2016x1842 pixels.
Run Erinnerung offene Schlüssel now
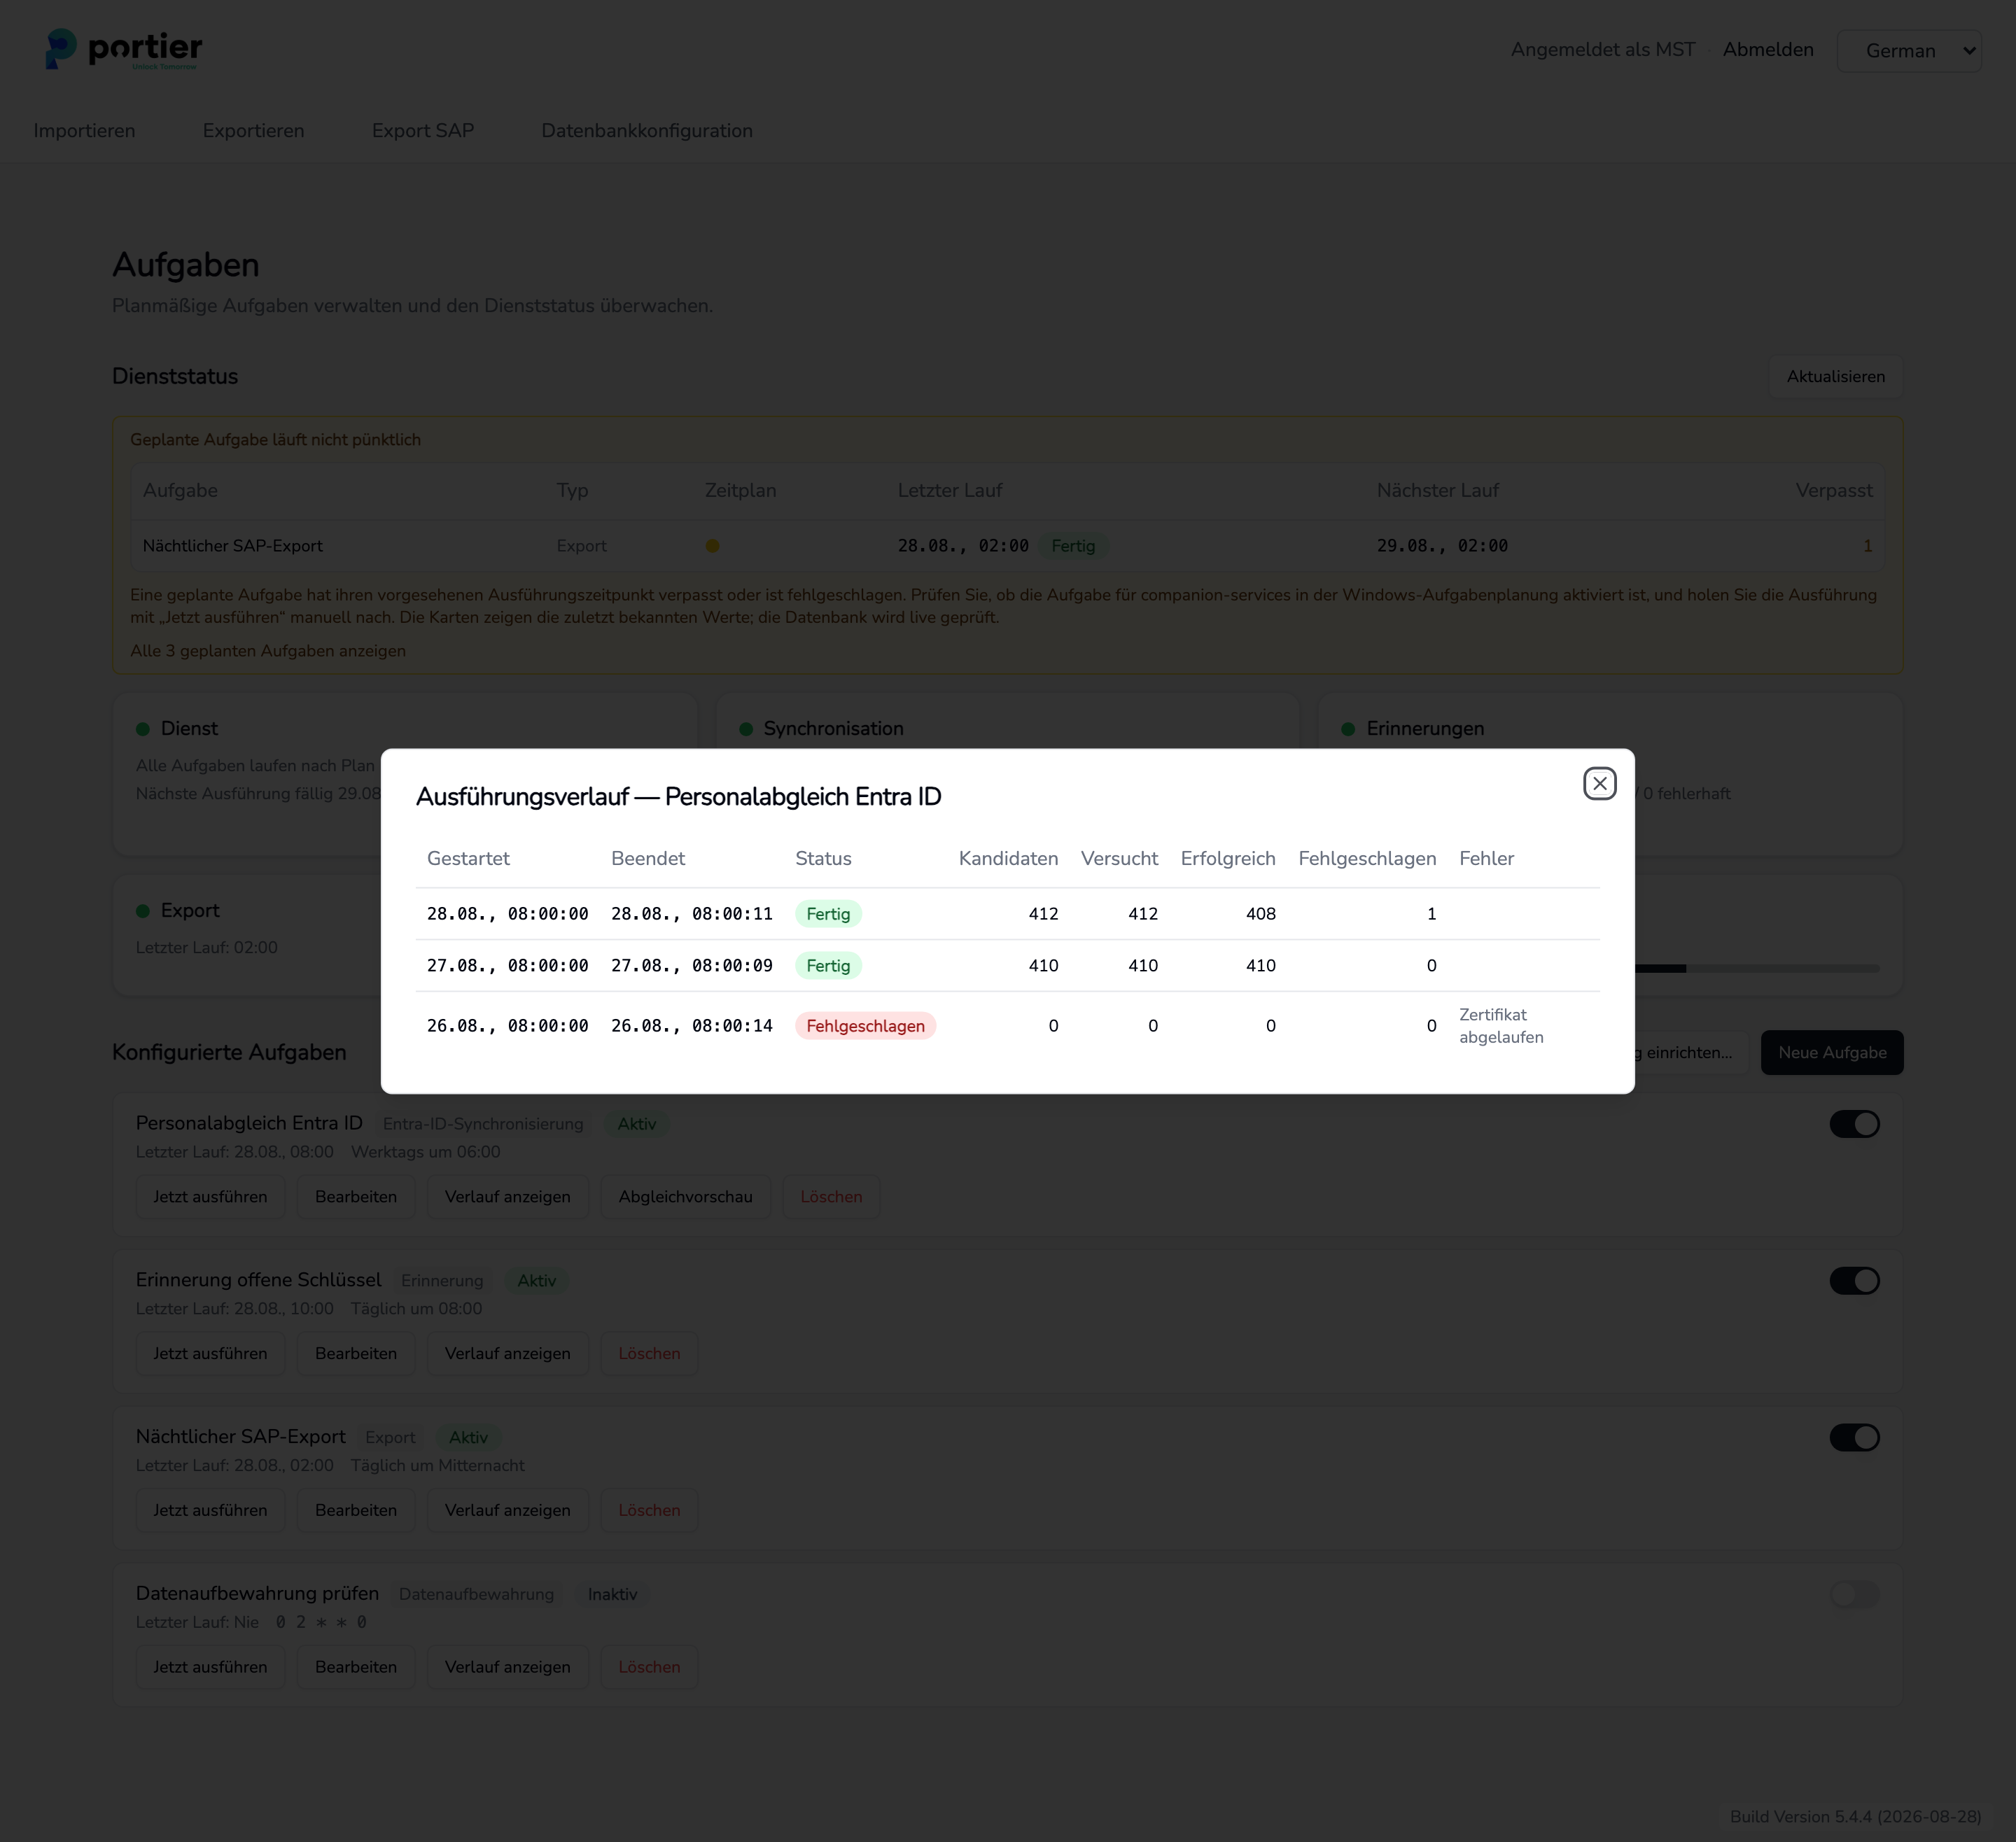(x=210, y=1354)
